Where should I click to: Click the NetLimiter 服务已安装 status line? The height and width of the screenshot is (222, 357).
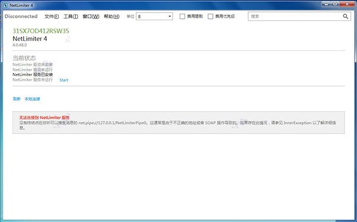tap(33, 75)
